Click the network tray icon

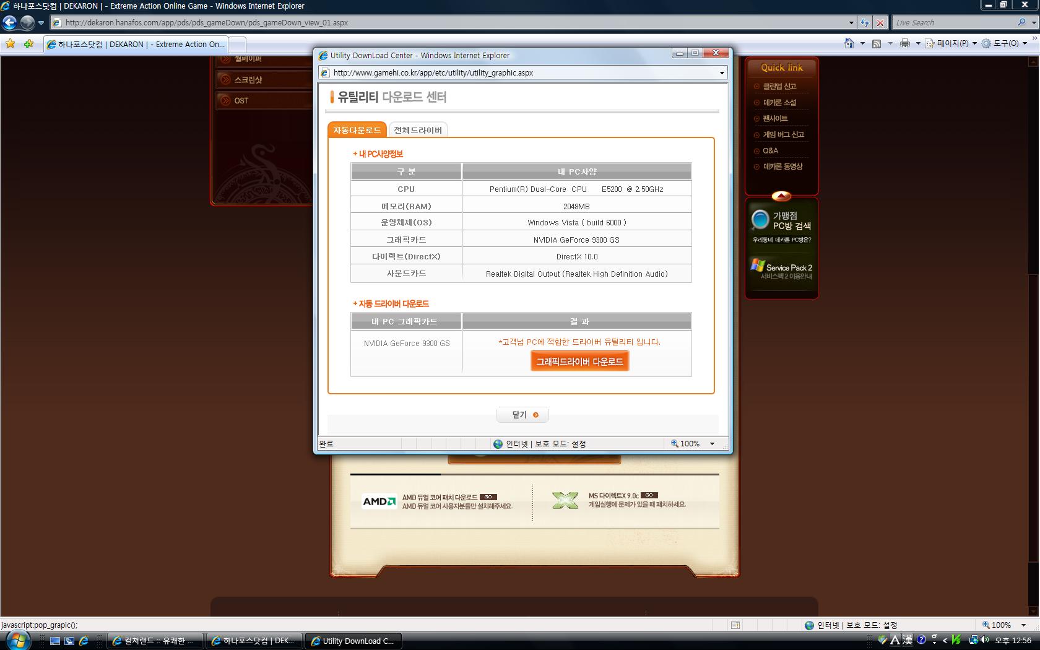973,641
